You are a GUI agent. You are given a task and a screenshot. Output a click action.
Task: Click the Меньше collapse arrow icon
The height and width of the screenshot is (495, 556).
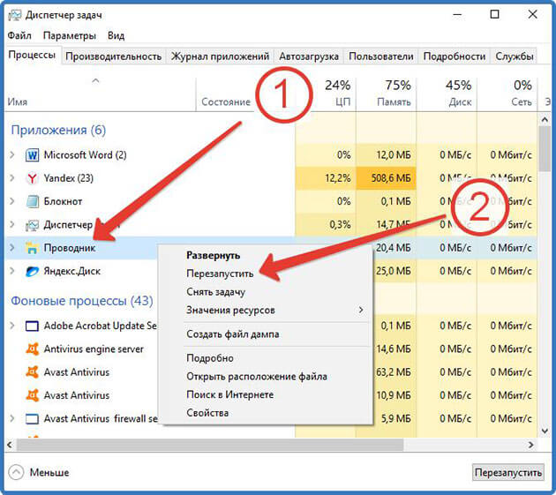point(16,472)
